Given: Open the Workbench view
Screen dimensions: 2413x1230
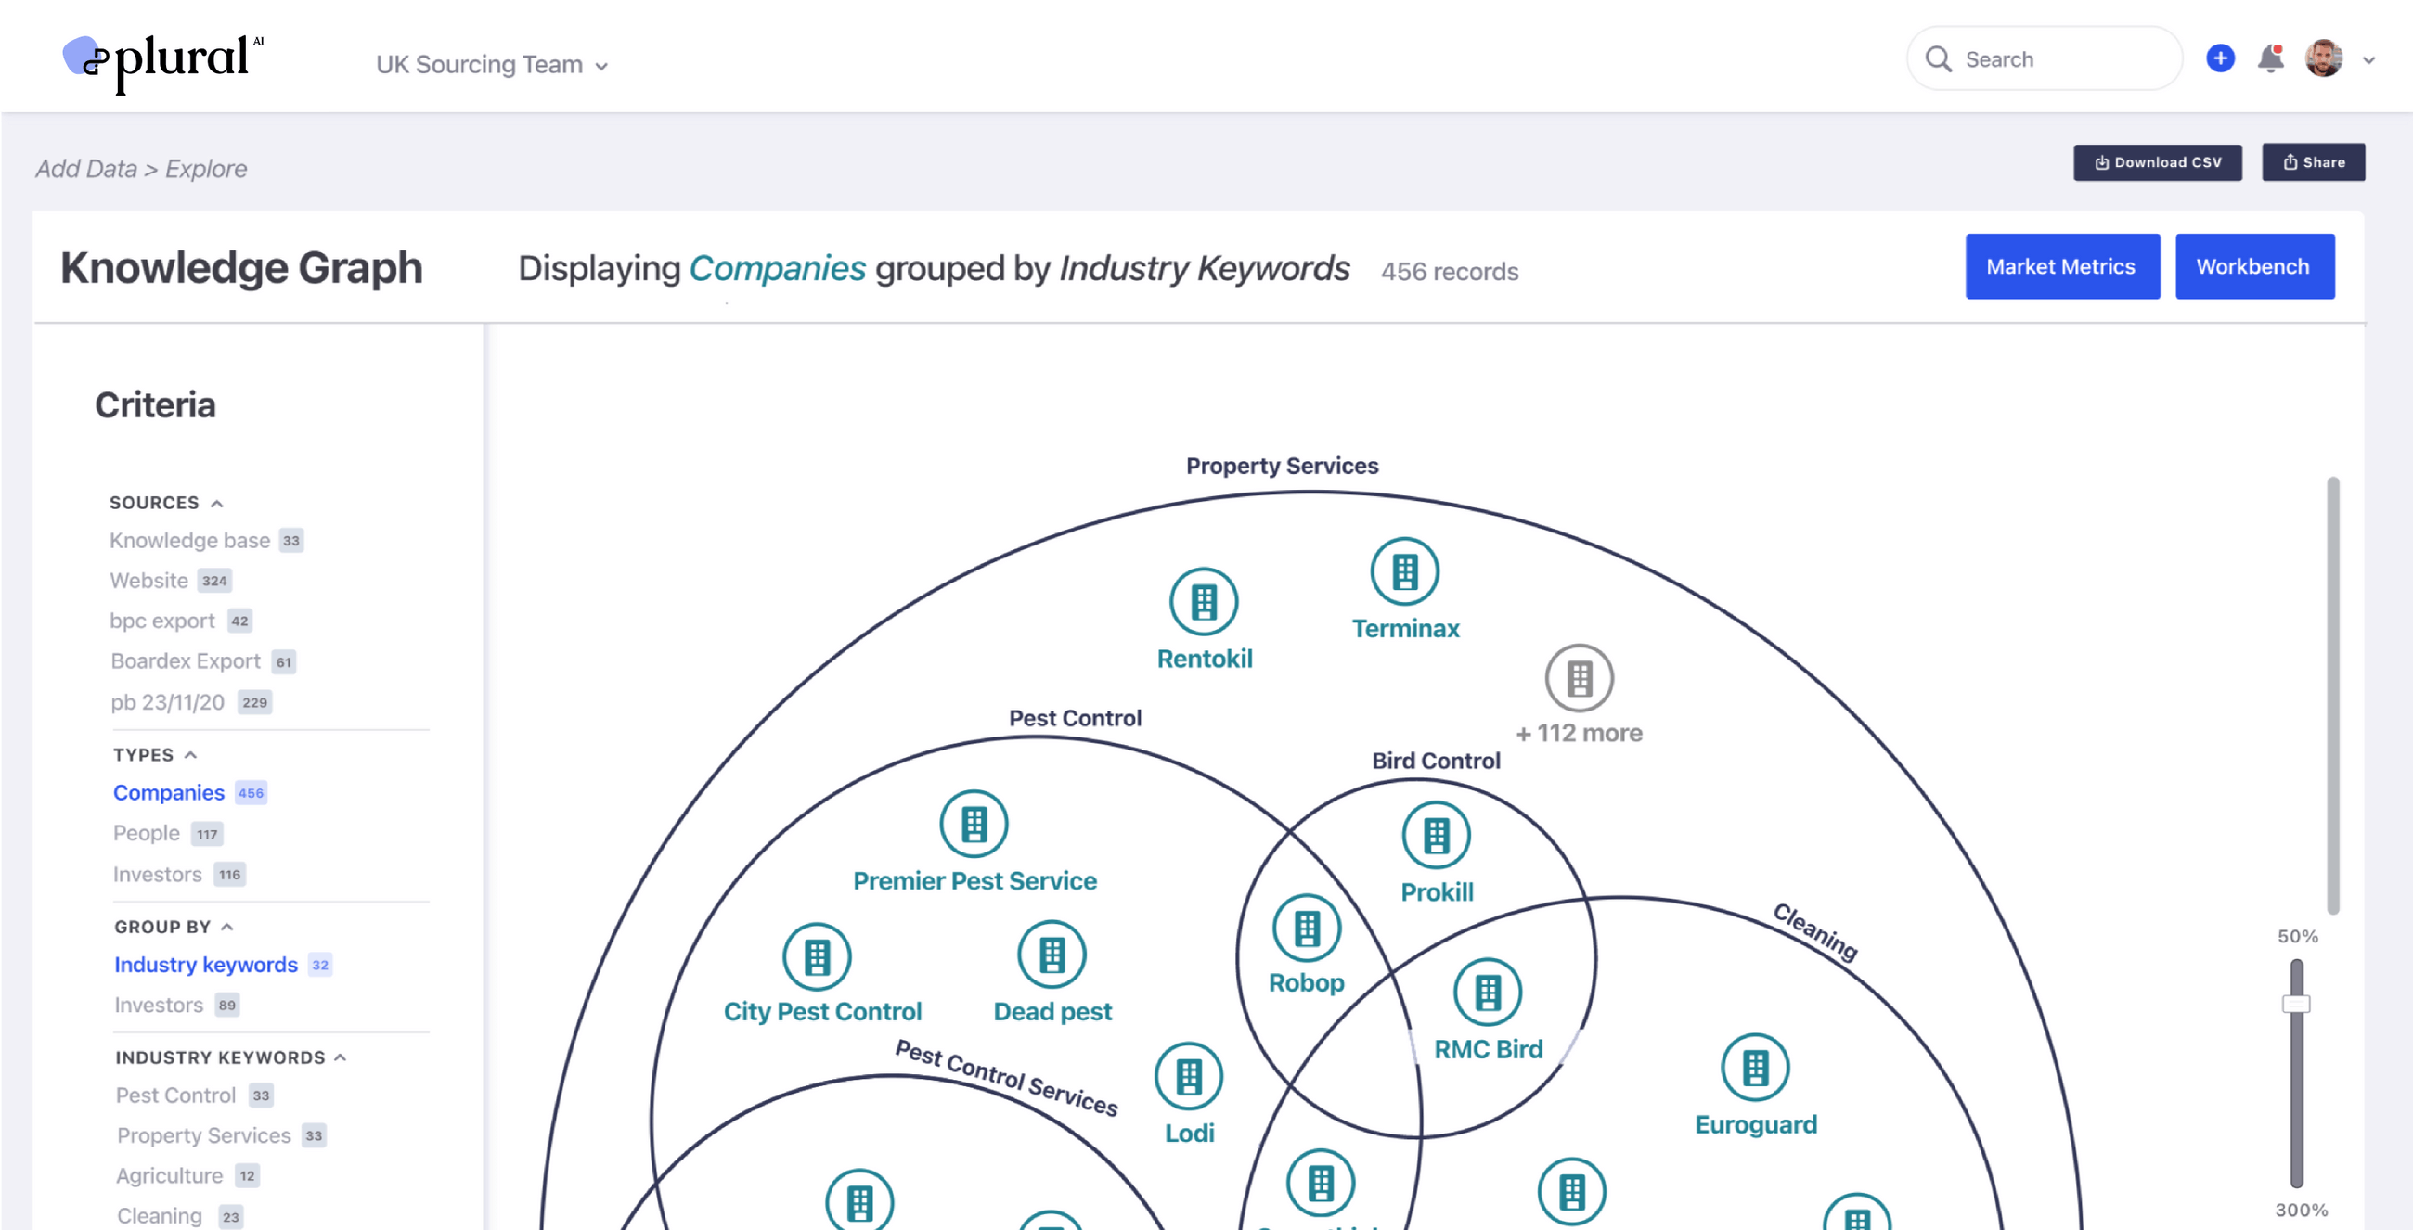Looking at the screenshot, I should [x=2253, y=266].
